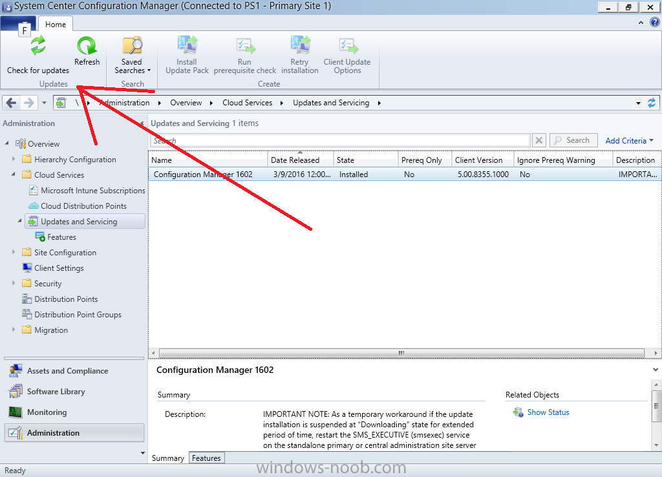Open the Client Settings node
This screenshot has width=662, height=477.
point(59,268)
